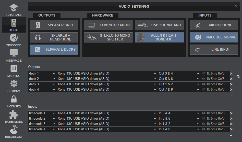
Task: Expand the timecode 3 input dropdown
Action: [x=42, y=124]
